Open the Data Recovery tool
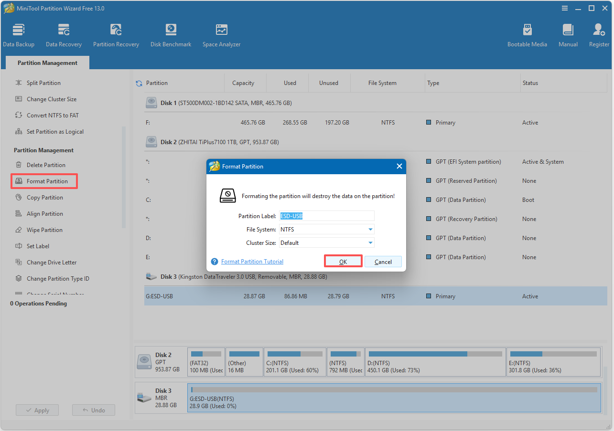Image resolution: width=614 pixels, height=431 pixels. click(x=64, y=34)
